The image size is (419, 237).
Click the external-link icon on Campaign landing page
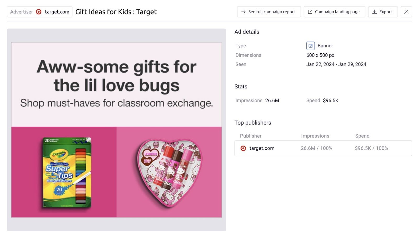(310, 12)
